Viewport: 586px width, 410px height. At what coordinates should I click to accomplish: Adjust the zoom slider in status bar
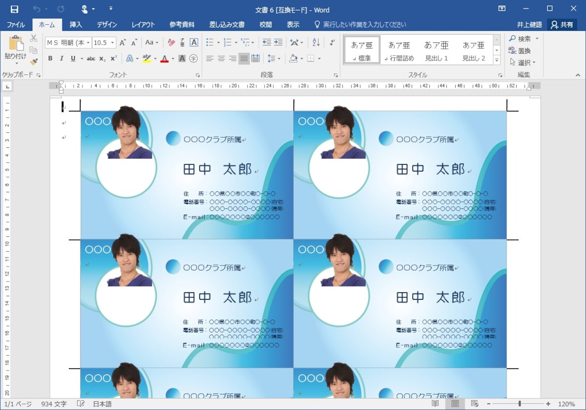click(x=519, y=404)
